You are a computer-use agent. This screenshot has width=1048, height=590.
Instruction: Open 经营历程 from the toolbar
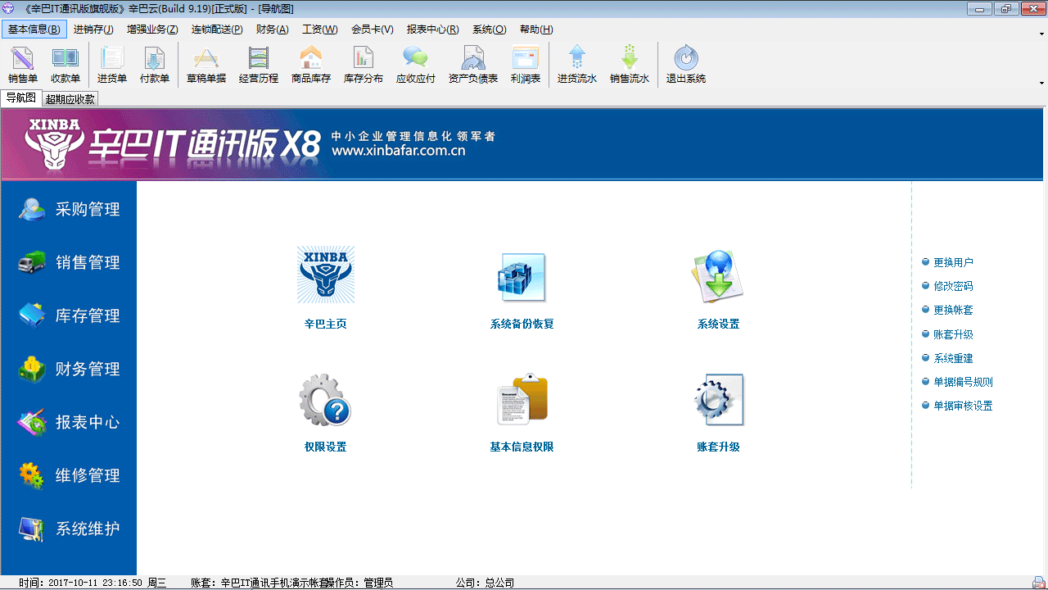pos(259,65)
